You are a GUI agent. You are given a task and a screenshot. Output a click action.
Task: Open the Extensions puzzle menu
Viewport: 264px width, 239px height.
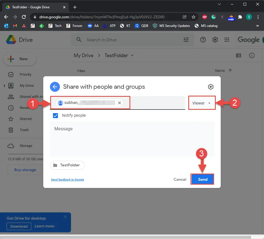click(240, 17)
